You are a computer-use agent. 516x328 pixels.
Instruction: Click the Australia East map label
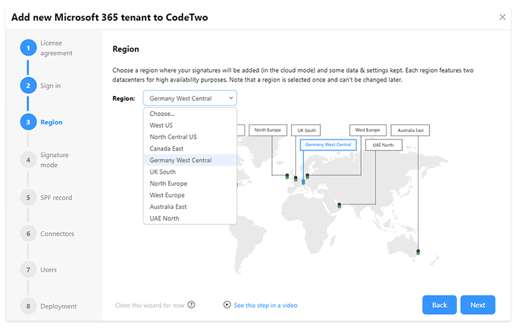pyautogui.click(x=410, y=130)
